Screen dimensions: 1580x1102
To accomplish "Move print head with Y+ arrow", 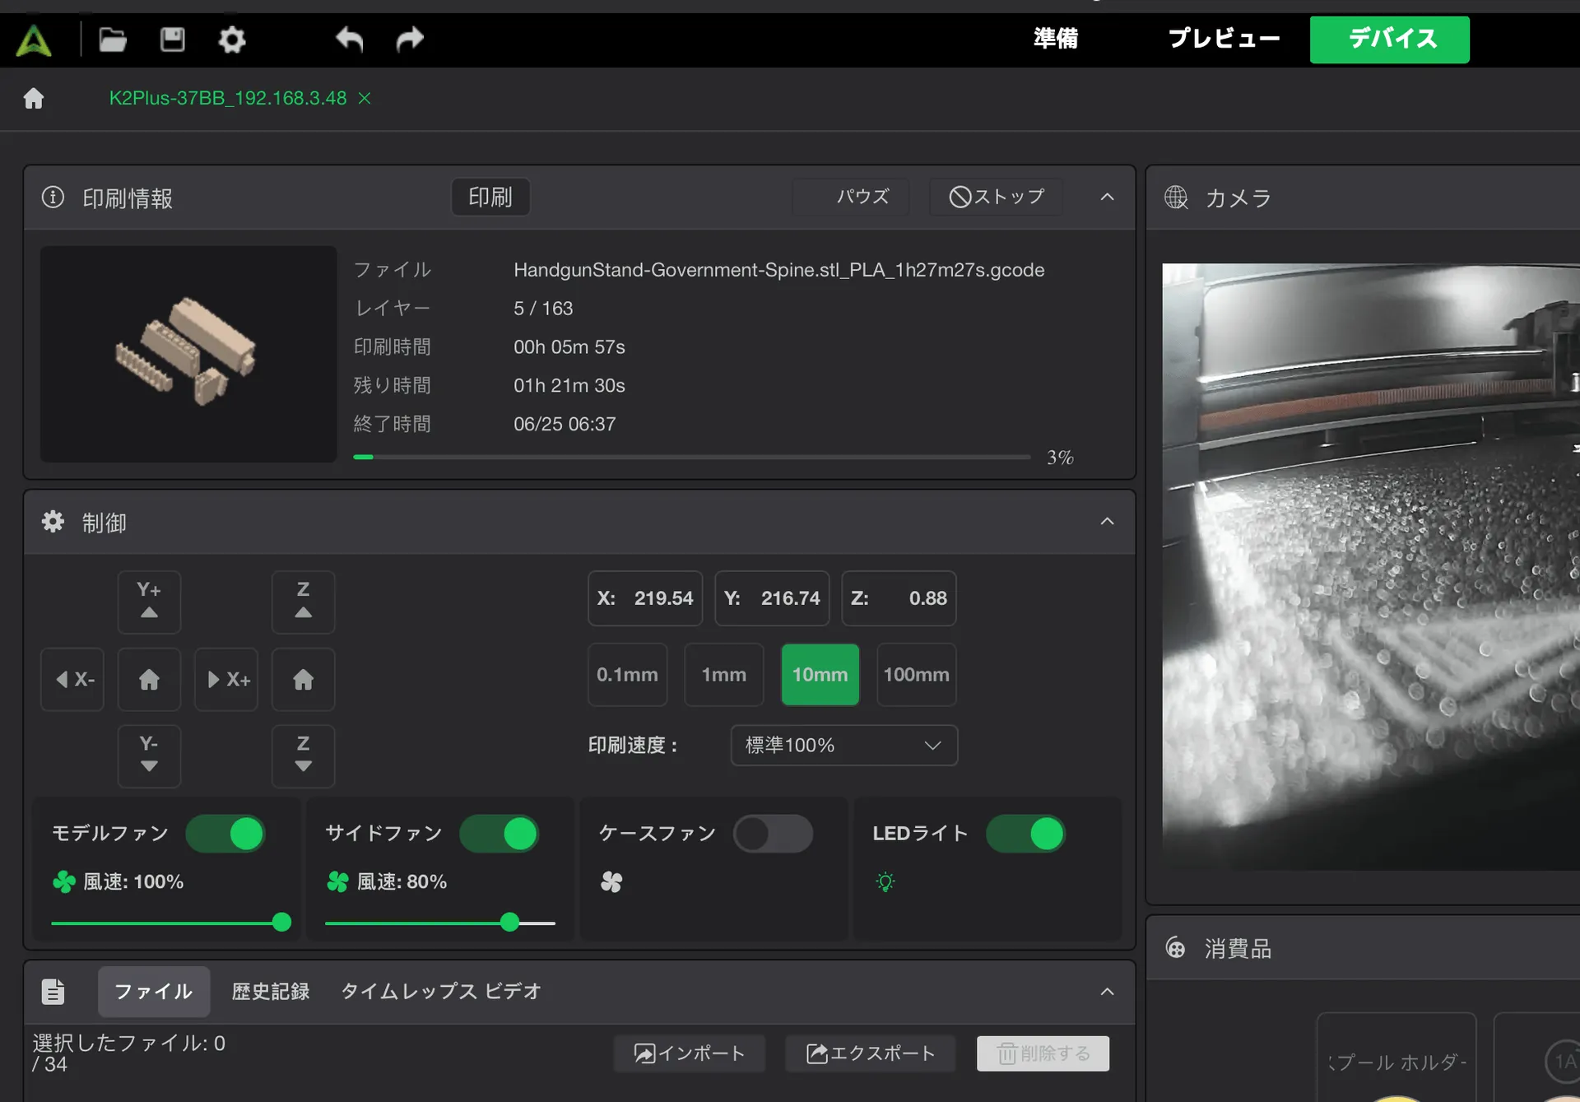I will [149, 601].
